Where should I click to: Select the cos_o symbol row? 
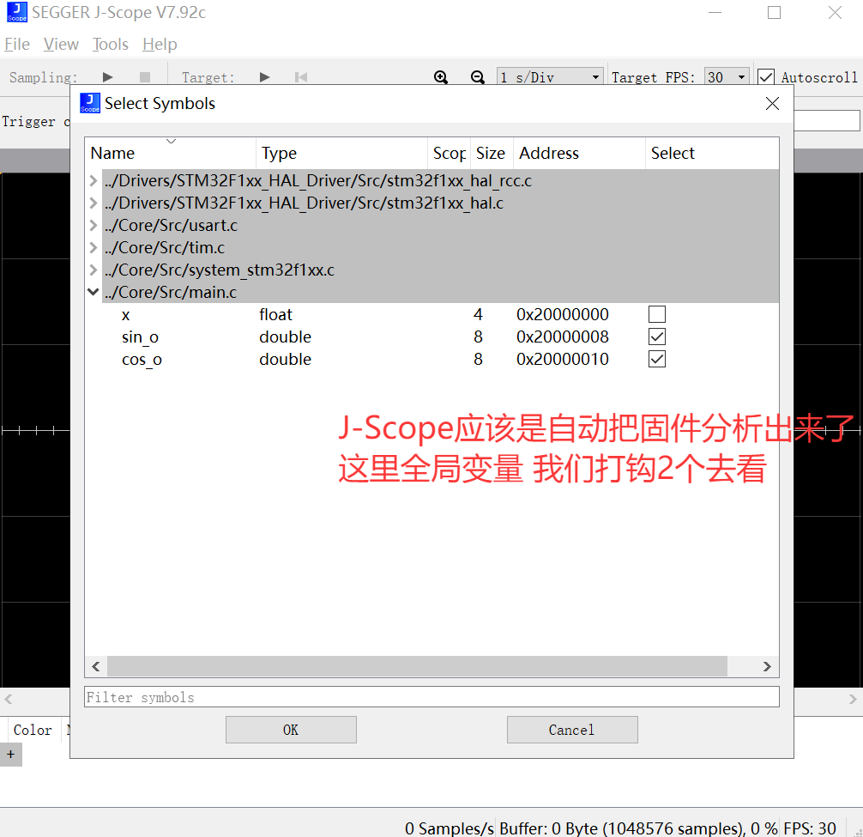tap(432, 359)
